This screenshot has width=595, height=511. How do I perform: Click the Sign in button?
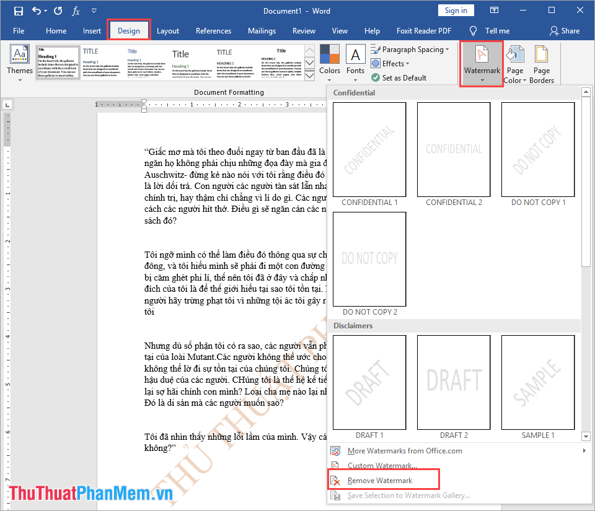[x=456, y=10]
